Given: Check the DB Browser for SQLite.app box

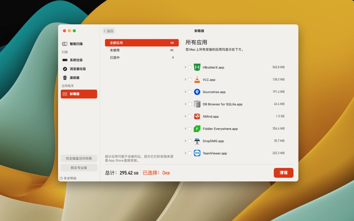Looking at the screenshot, I should click(190, 104).
